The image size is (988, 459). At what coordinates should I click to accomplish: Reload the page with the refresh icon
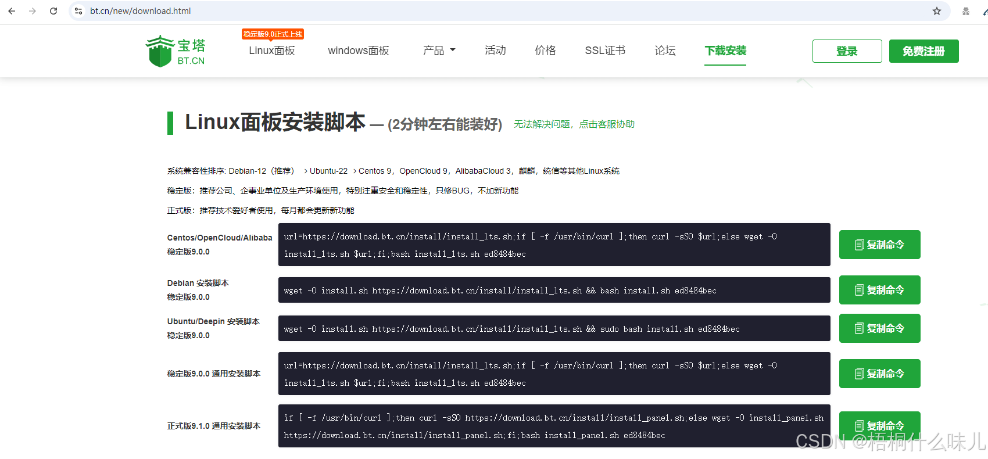53,11
